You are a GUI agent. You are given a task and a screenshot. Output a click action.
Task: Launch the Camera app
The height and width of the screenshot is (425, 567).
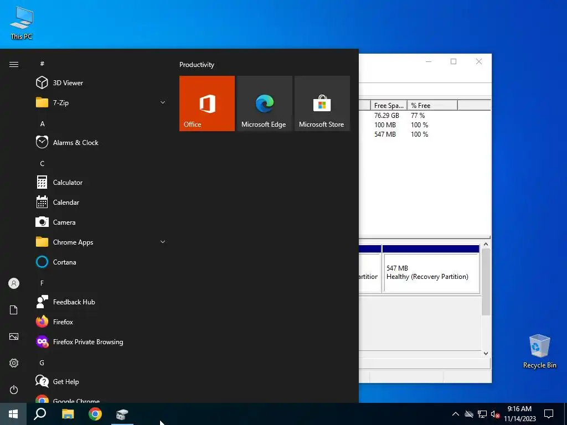(101, 222)
